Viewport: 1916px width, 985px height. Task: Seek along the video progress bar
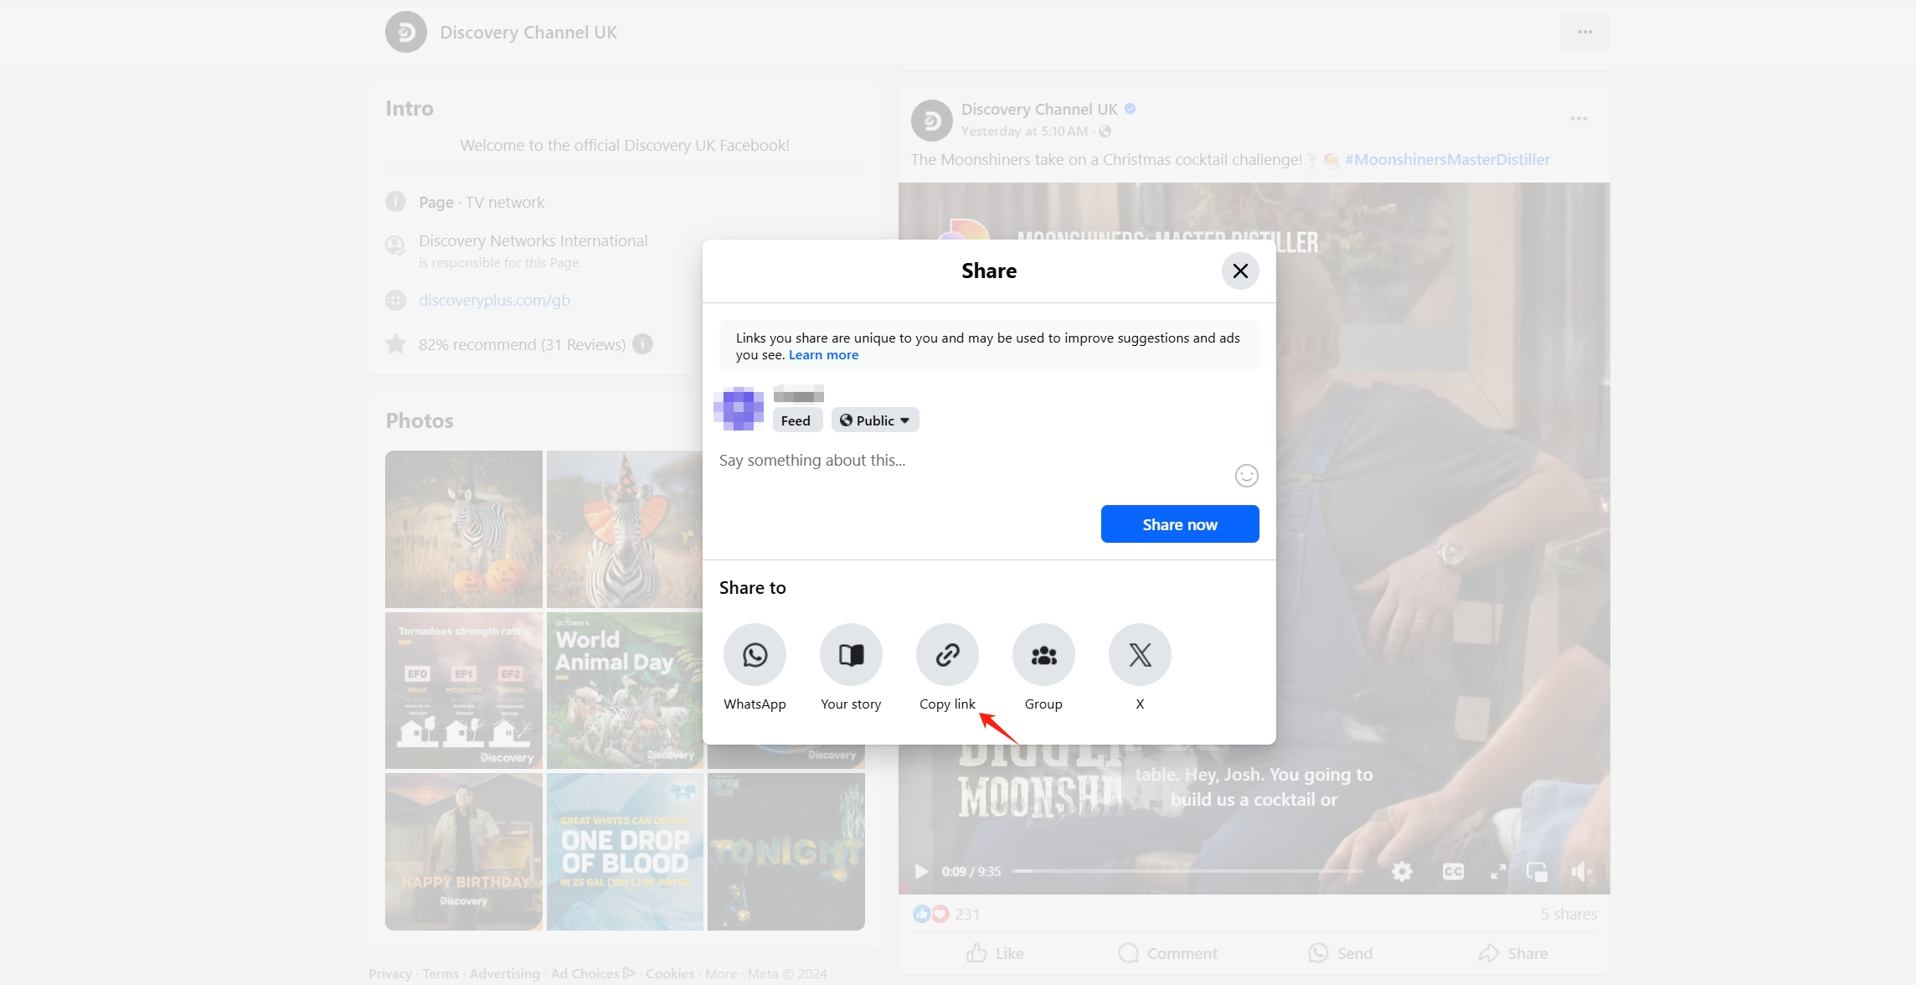1187,871
